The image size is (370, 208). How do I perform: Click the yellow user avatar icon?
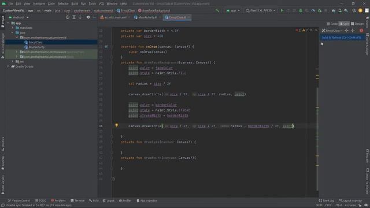click(360, 10)
